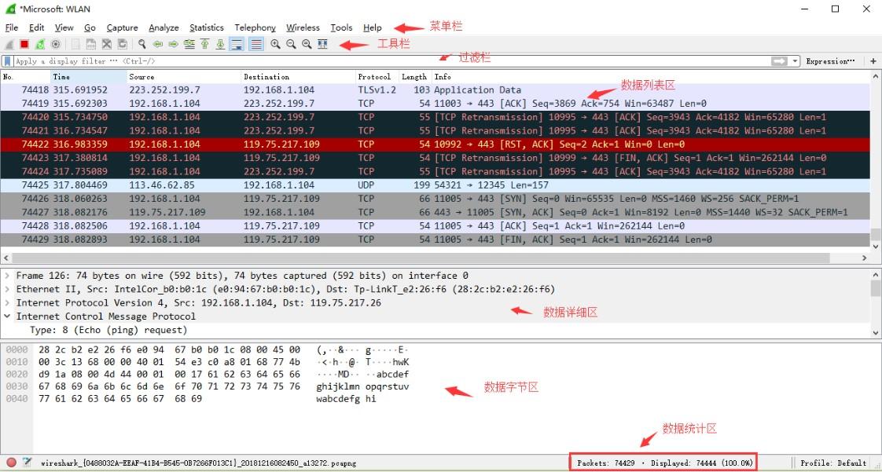The width and height of the screenshot is (882, 472).
Task: Expand Internet Protocol Version 4 node
Action: pos(7,302)
